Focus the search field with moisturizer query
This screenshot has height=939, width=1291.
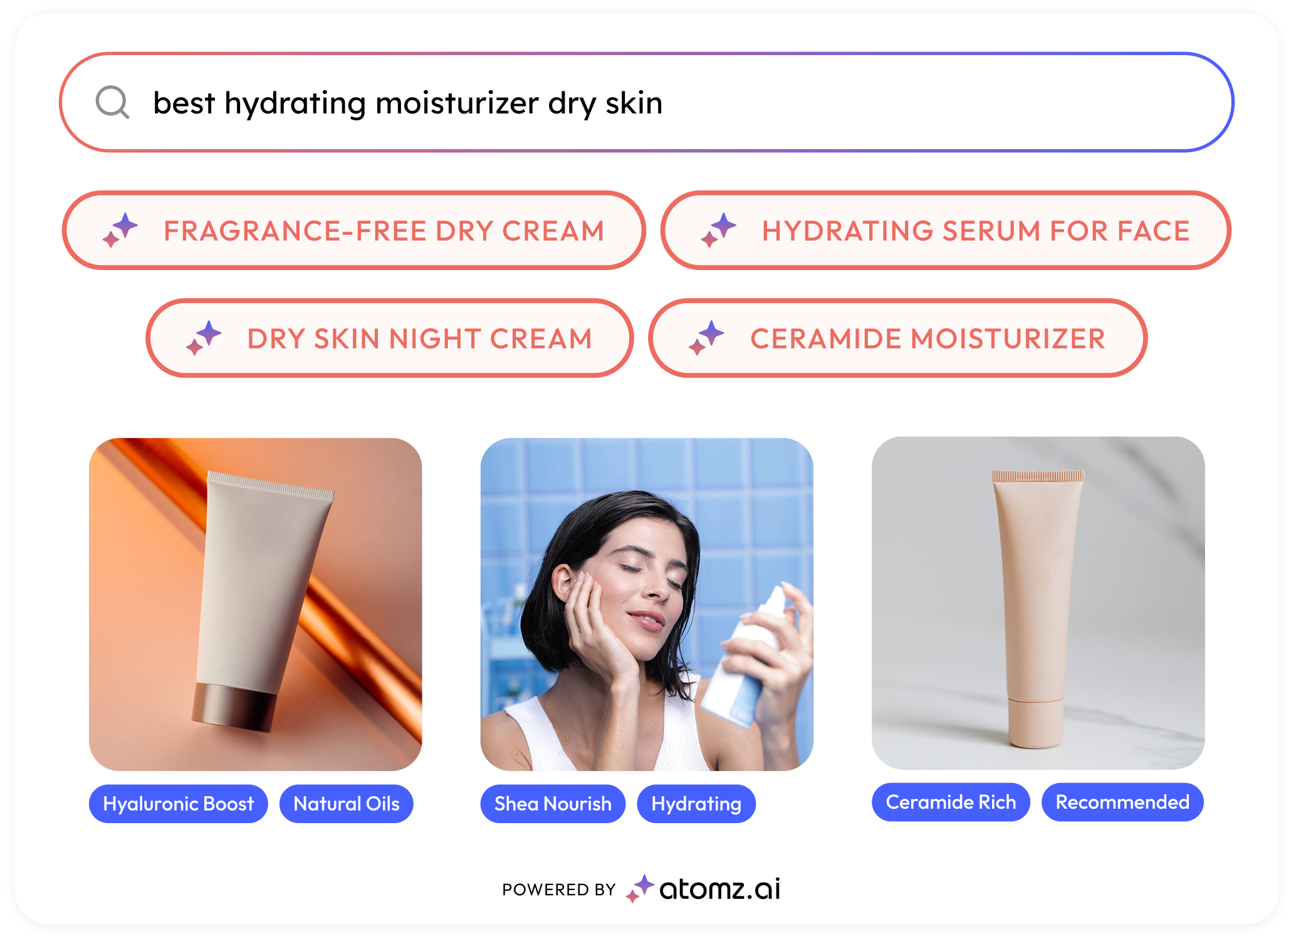point(646,102)
